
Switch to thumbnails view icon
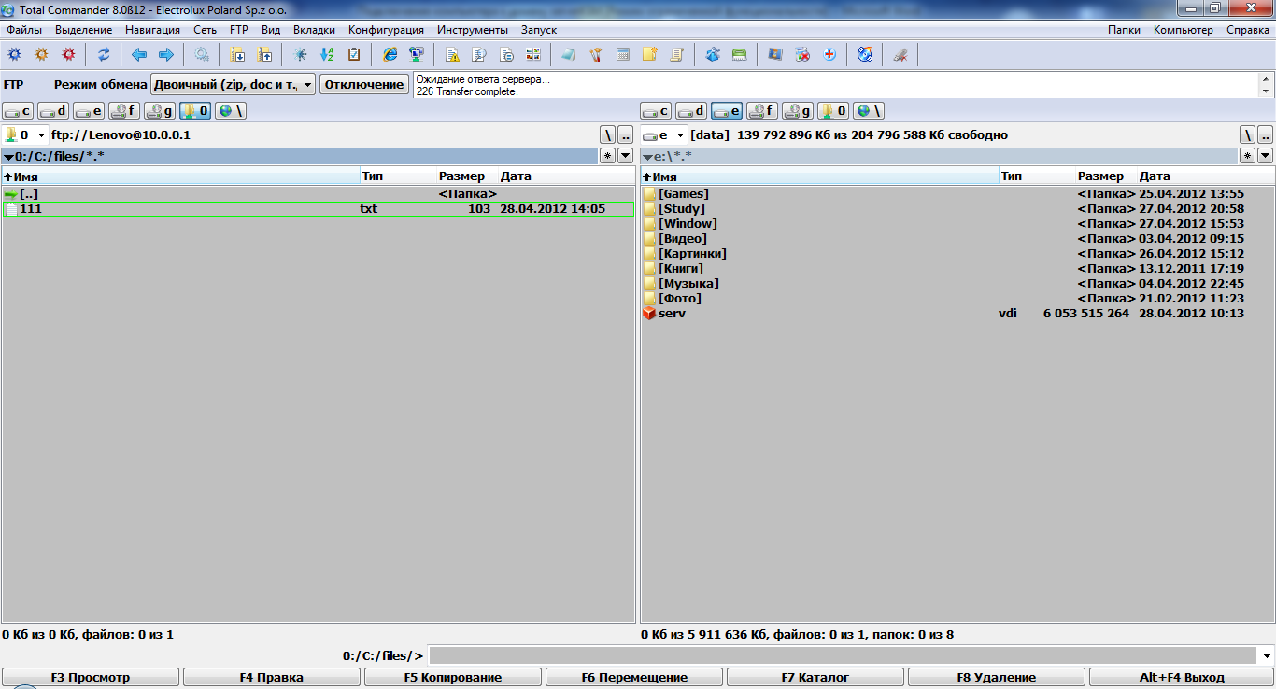(x=533, y=54)
